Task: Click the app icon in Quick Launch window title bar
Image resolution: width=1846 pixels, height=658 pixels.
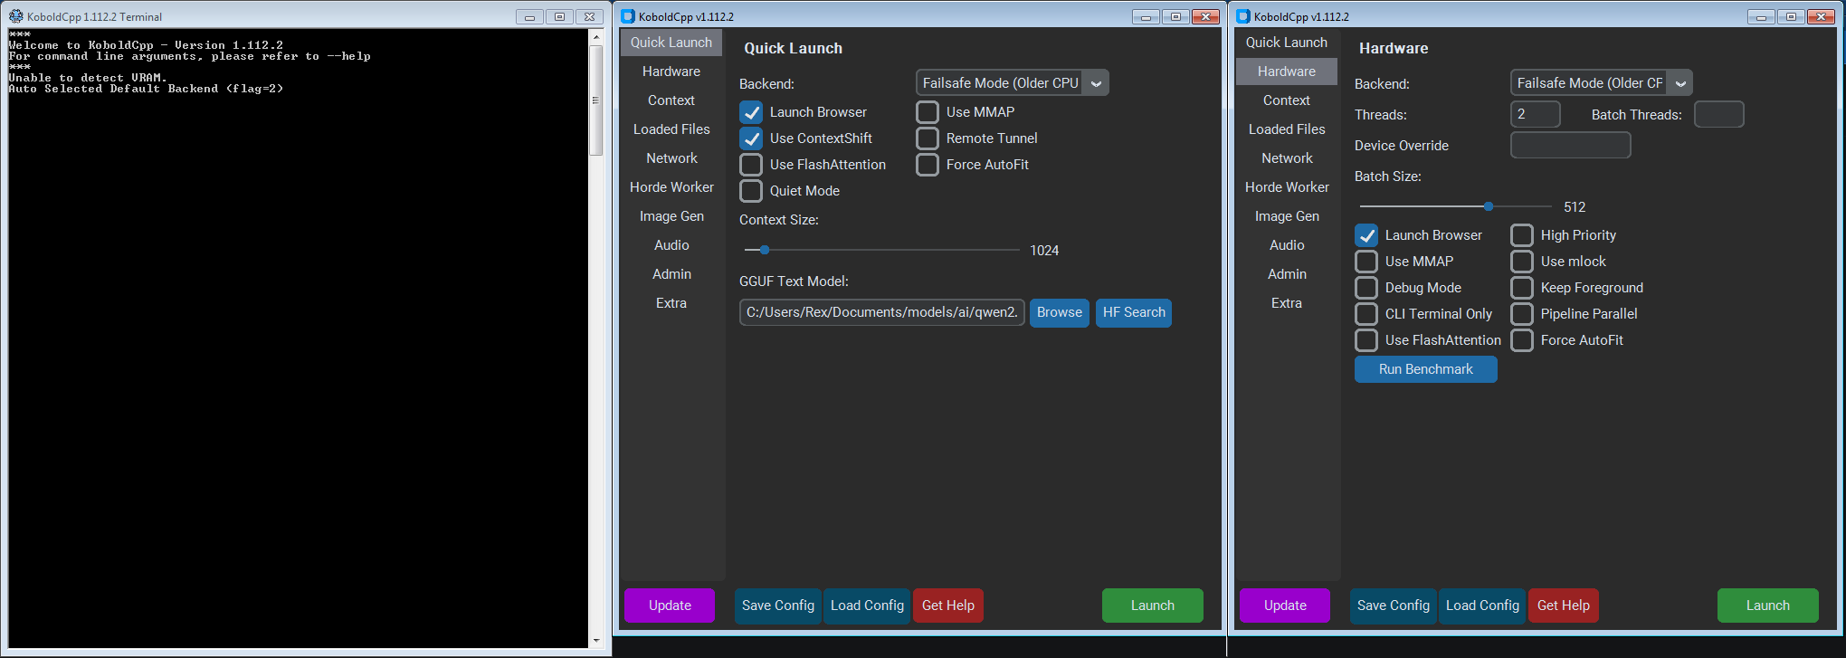Action: point(628,16)
